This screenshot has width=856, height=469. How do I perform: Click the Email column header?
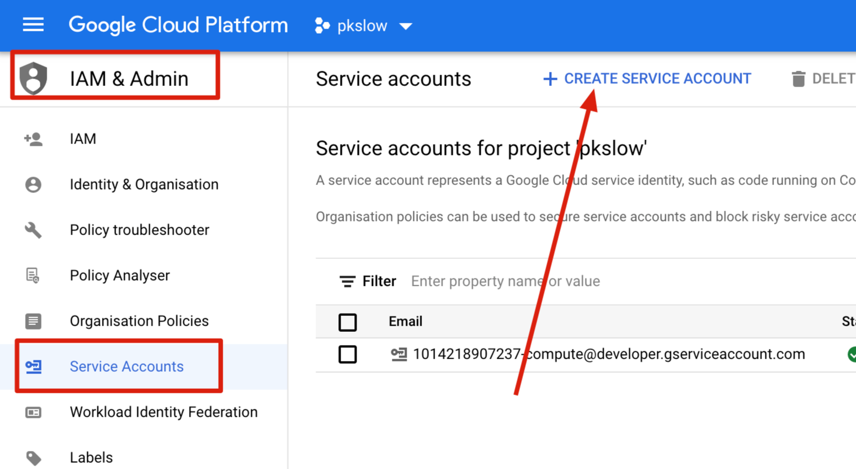point(405,322)
